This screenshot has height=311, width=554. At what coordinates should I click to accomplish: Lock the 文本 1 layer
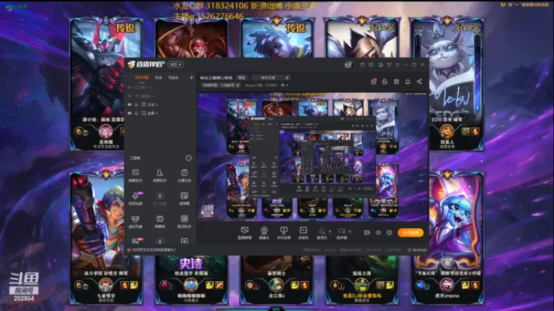pos(136,105)
